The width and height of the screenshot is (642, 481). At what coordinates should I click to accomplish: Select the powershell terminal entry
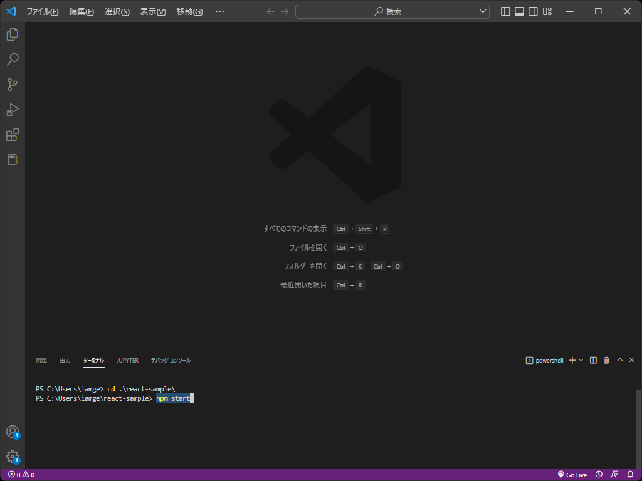pos(545,360)
